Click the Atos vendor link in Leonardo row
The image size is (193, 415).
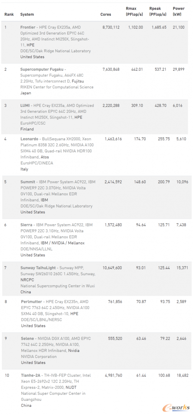[45, 157]
